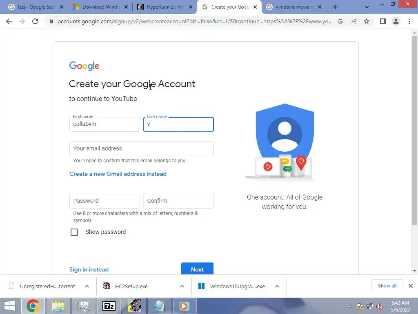Open the system monitor taskbar icon

tap(83, 306)
